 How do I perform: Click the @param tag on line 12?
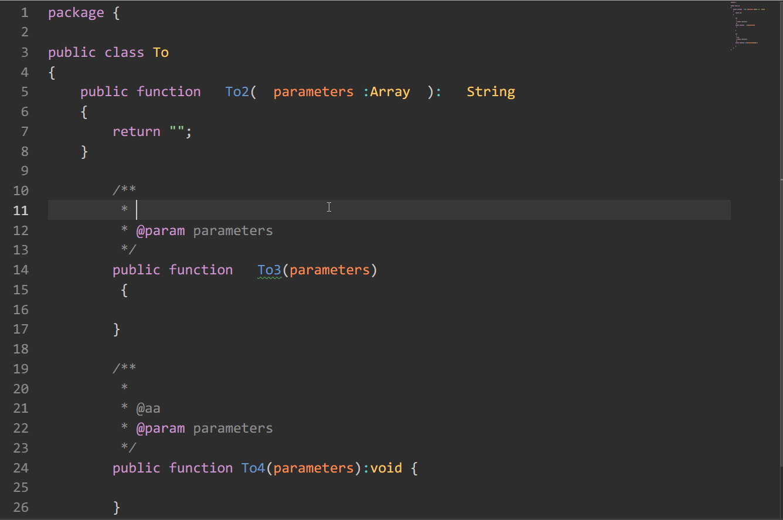[x=160, y=231]
